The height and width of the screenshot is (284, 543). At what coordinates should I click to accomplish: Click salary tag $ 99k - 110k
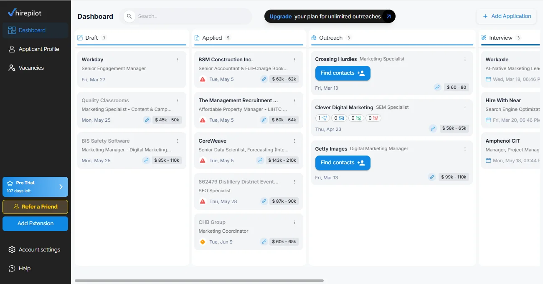tap(454, 177)
